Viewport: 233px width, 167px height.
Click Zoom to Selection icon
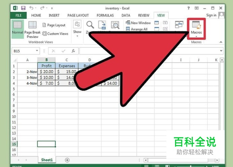point(115,25)
